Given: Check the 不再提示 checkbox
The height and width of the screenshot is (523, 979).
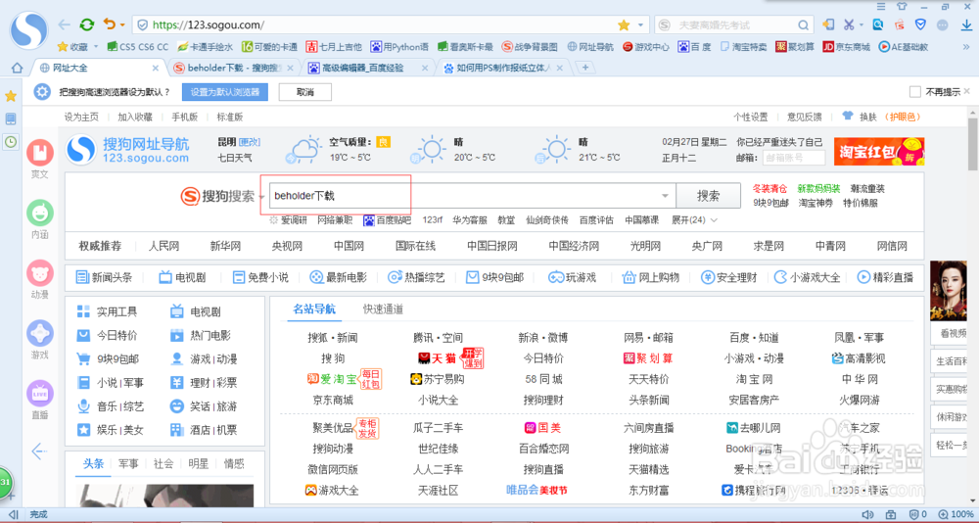Looking at the screenshot, I should tap(915, 92).
